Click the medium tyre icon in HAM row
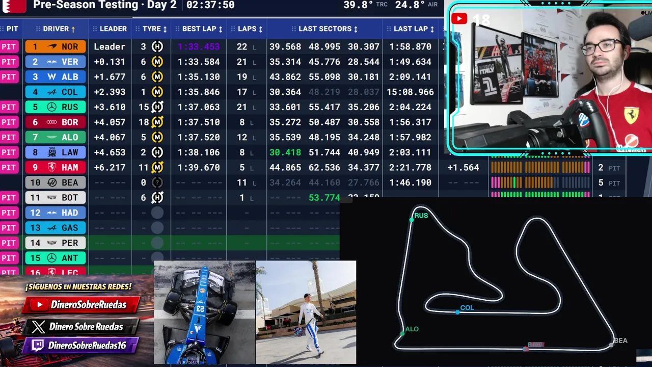This screenshot has height=367, width=652. pos(157,167)
